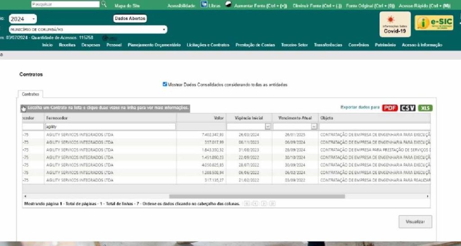The height and width of the screenshot is (246, 461).
Task: Open the Prestação de Contas menu
Action: [255, 45]
